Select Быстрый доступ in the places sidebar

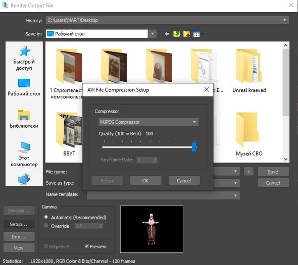pos(24,59)
